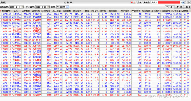Click the 刷新 refresh button
The width and height of the screenshot is (191, 101).
point(3,2)
